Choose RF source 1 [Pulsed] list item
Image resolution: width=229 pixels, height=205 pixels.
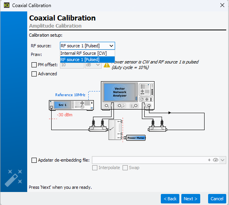point(88,60)
